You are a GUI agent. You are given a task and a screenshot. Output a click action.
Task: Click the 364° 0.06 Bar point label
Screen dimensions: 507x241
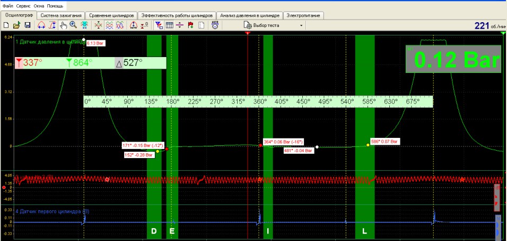coord(283,142)
